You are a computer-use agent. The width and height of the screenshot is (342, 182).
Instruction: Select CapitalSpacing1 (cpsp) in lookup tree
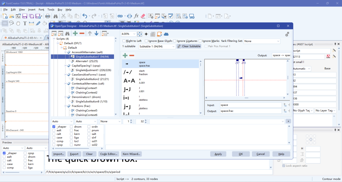point(86,66)
